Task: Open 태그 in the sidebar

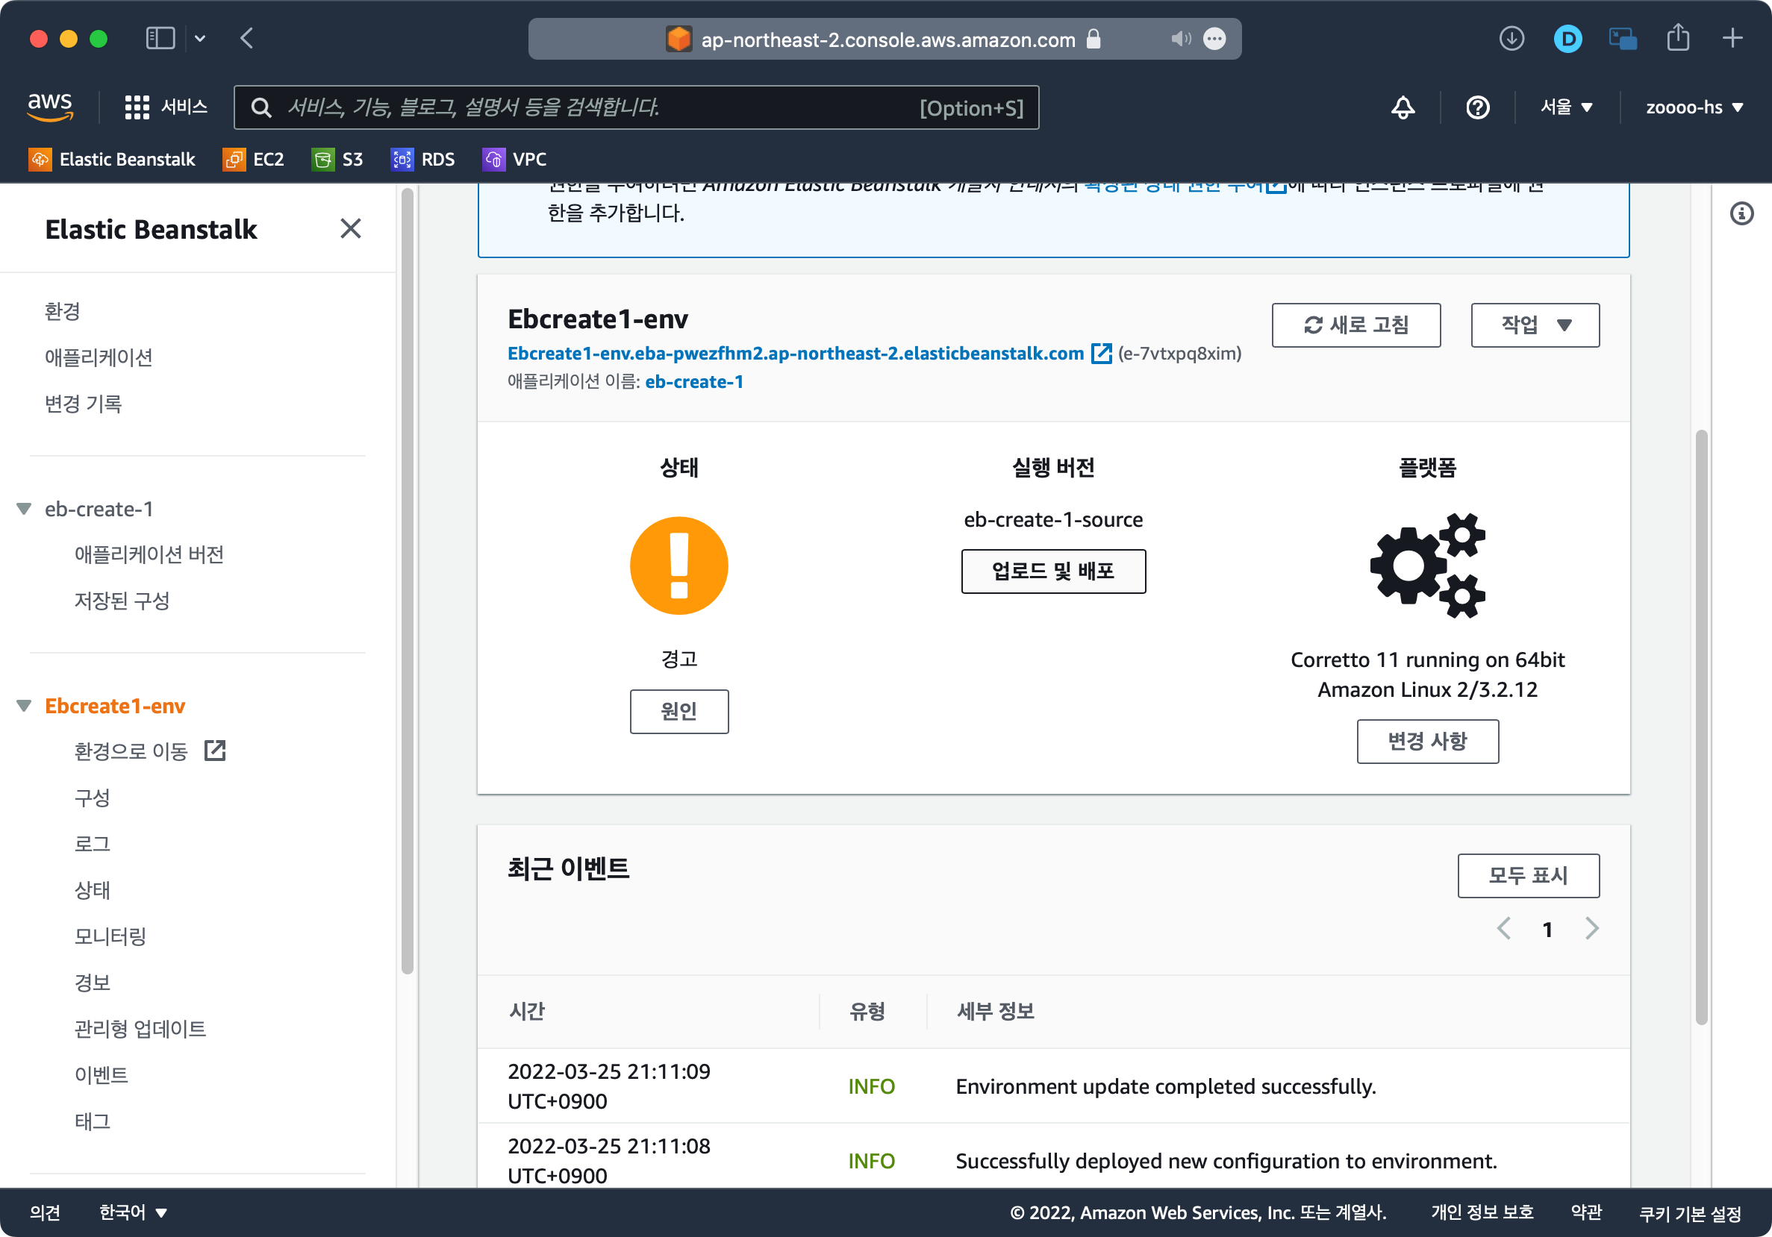Action: tap(92, 1121)
